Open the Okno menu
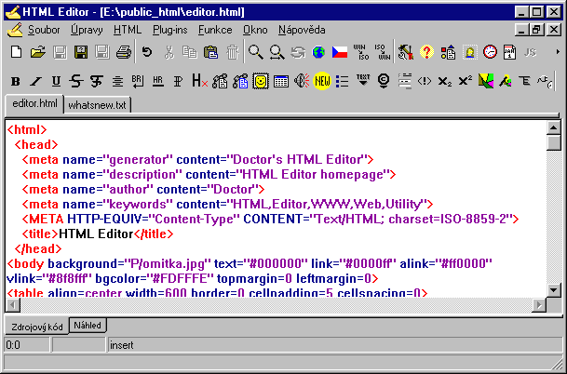This screenshot has height=374, width=567. [x=255, y=30]
